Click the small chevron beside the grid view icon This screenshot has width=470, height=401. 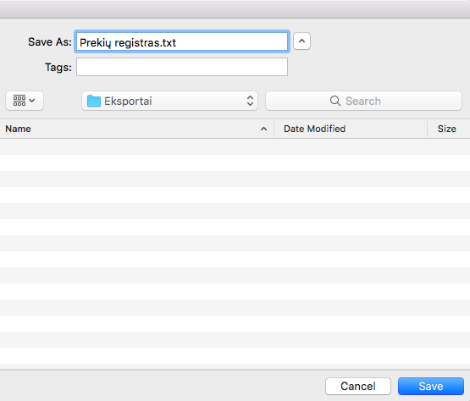[32, 101]
